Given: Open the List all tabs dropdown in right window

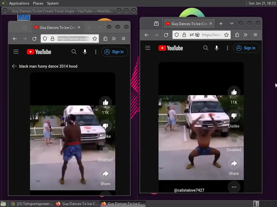Looking at the screenshot, I should pyautogui.click(x=232, y=24).
